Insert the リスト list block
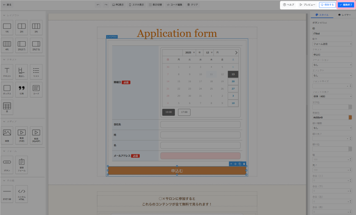The width and height of the screenshot is (356, 215). point(36,71)
